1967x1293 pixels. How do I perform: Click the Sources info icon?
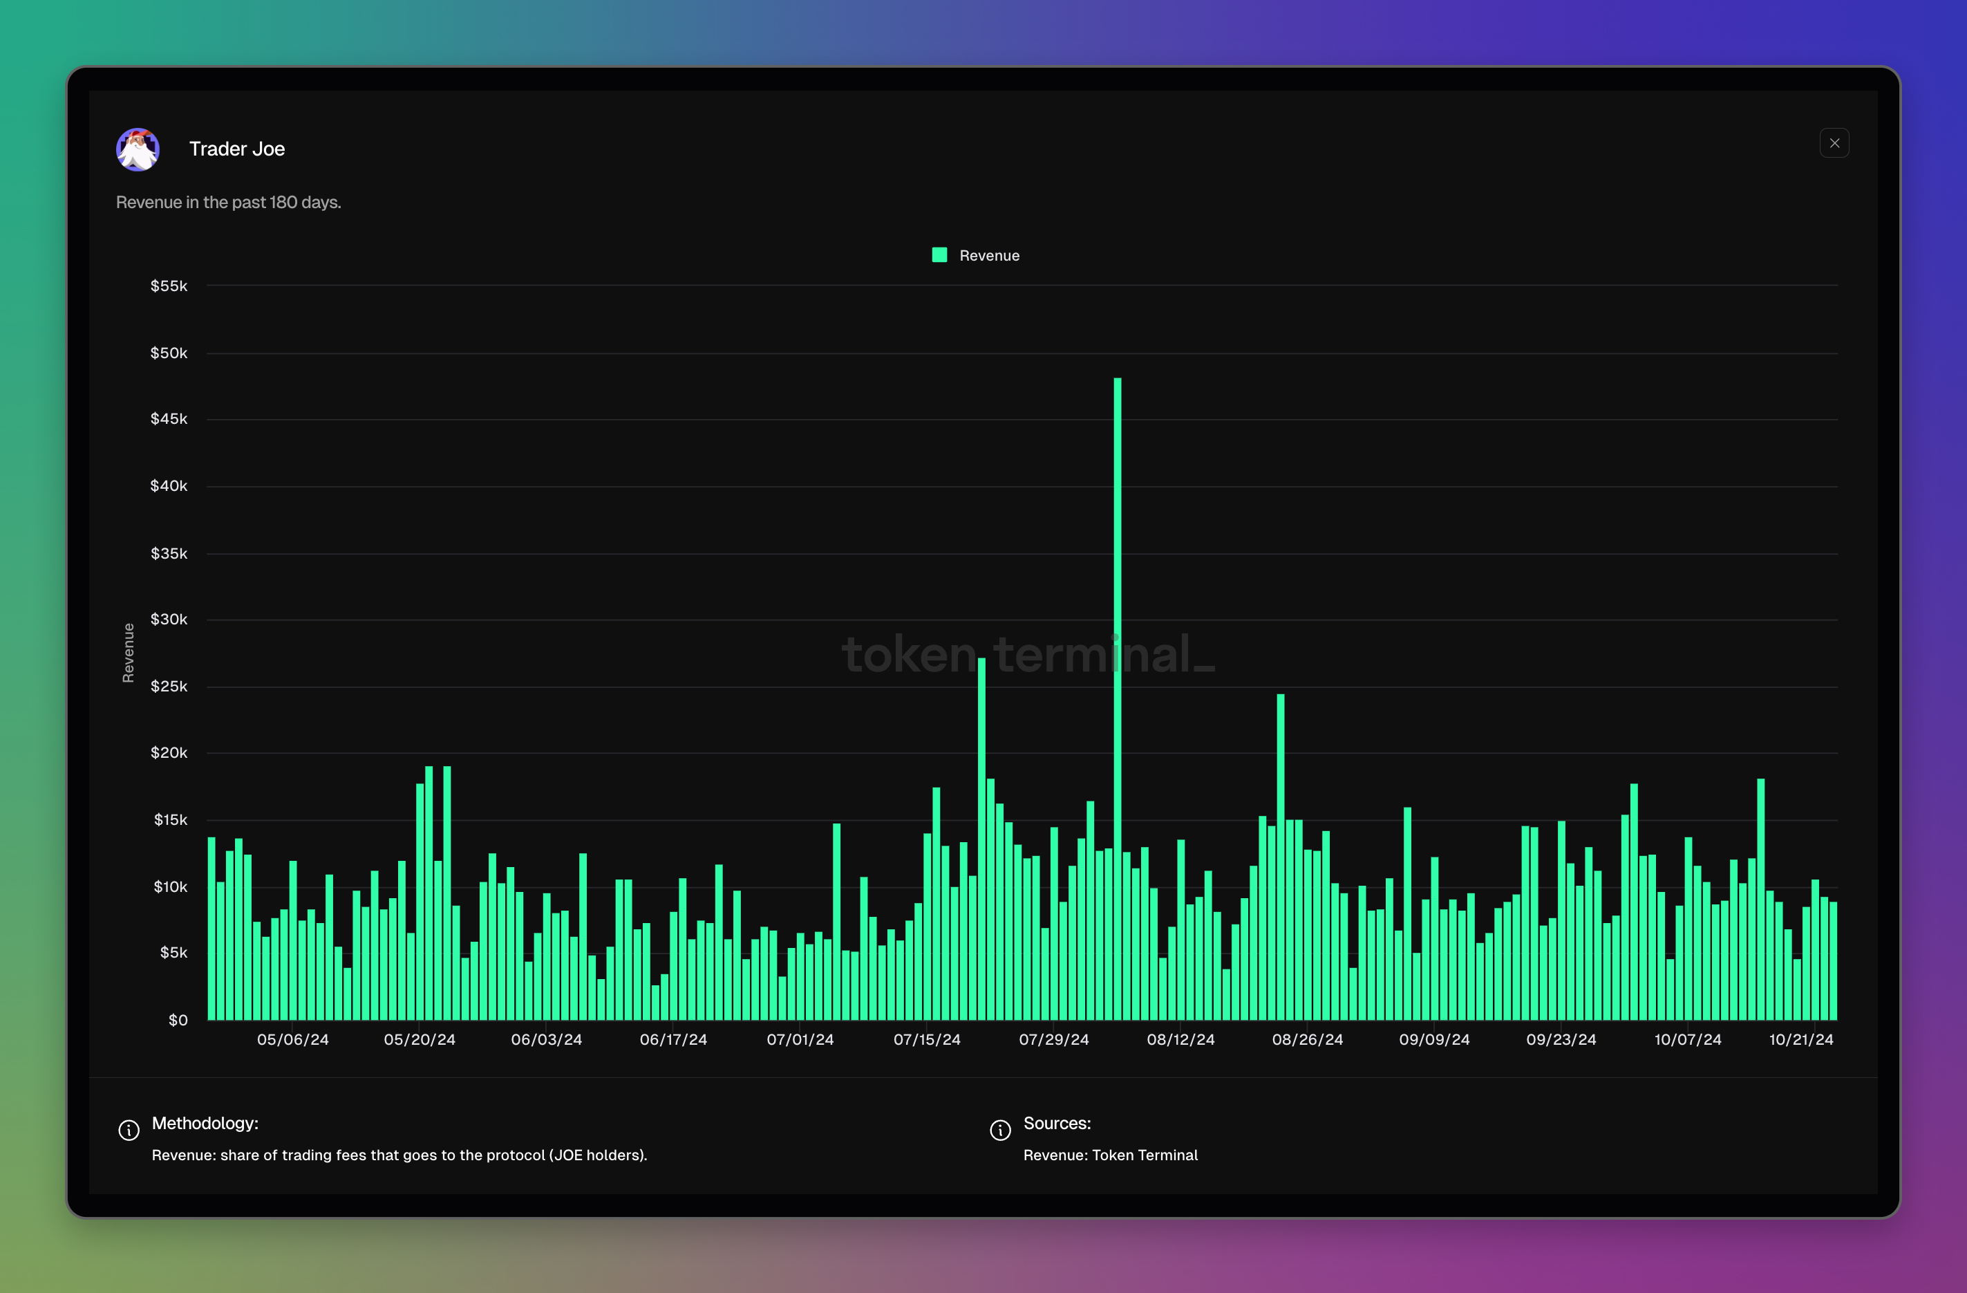click(1000, 1130)
